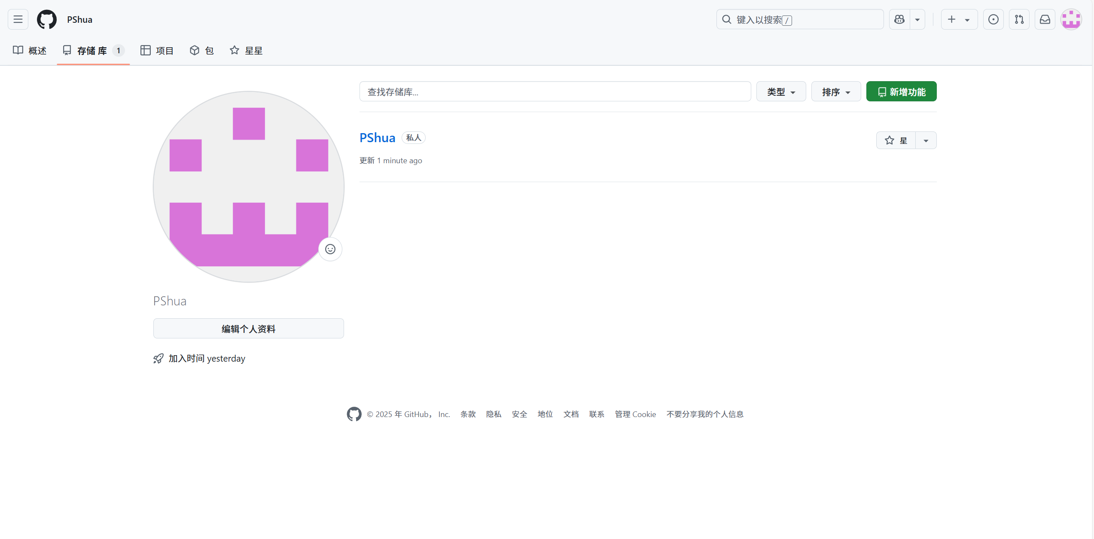Click 管理 Cookie footer link
This screenshot has width=1094, height=539.
636,414
